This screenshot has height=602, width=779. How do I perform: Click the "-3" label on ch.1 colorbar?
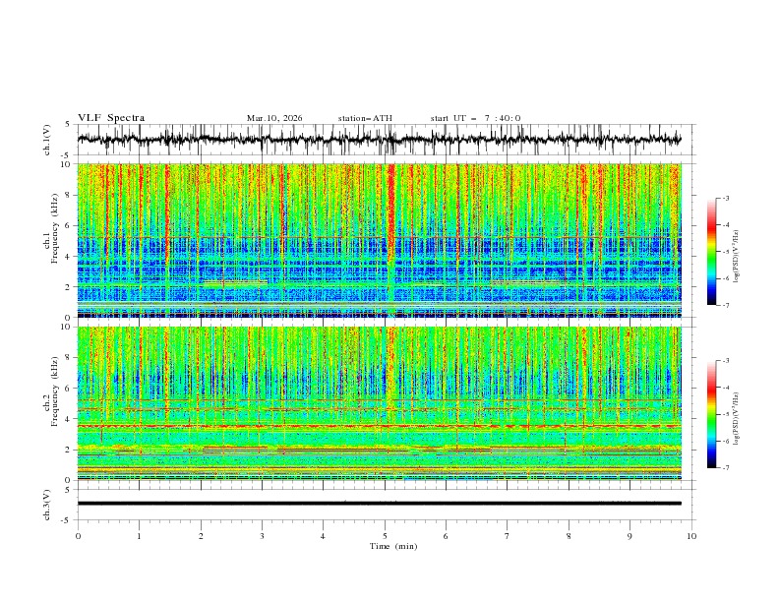coord(726,198)
